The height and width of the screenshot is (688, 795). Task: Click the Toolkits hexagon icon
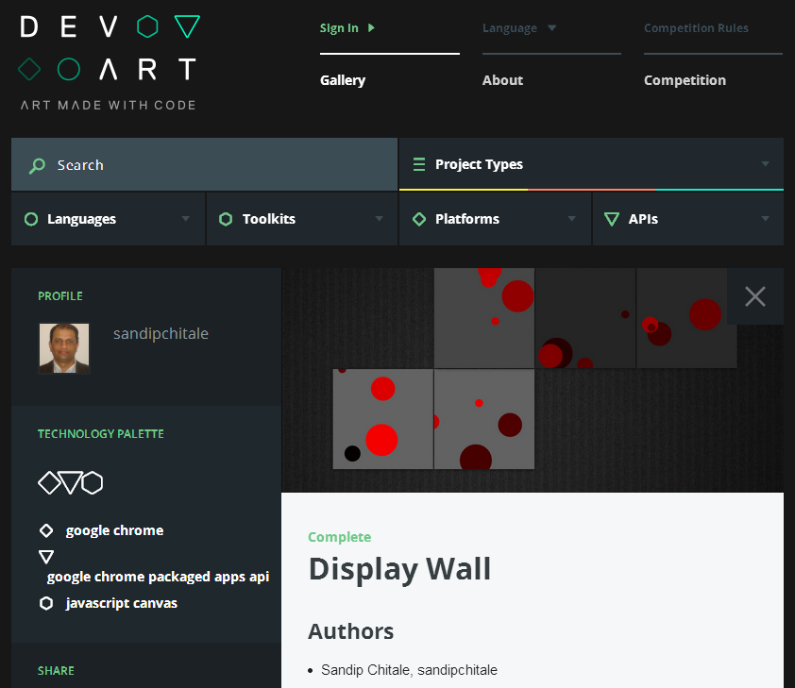pyautogui.click(x=226, y=219)
